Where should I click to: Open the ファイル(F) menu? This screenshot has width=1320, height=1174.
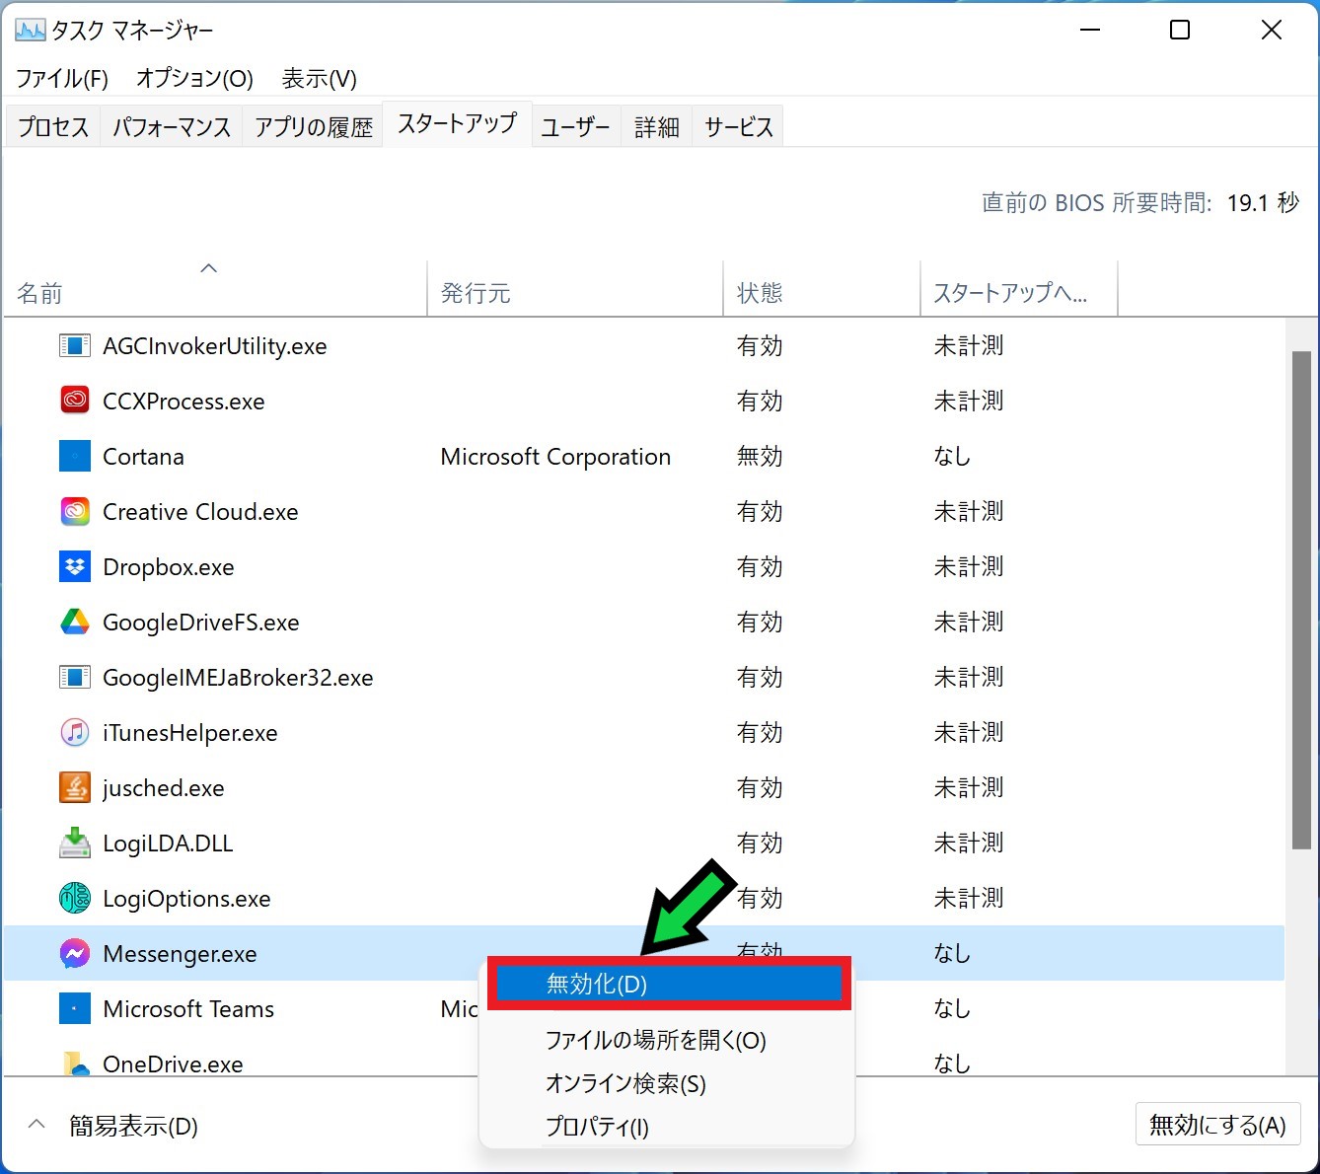pyautogui.click(x=62, y=78)
